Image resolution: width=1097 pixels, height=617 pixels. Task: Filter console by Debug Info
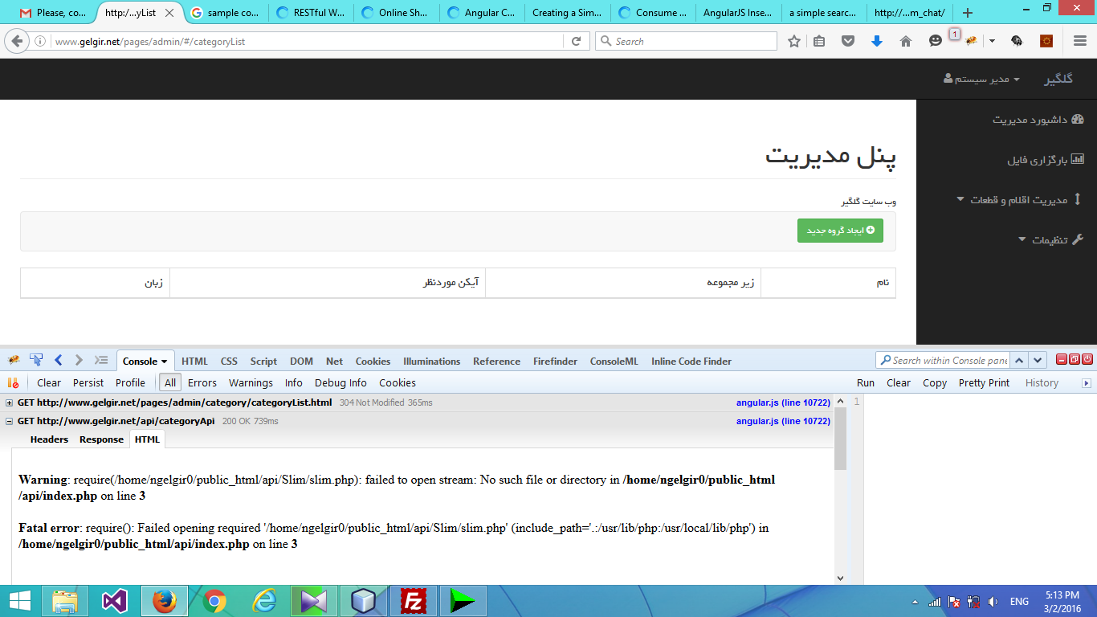341,383
